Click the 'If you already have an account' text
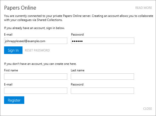The image size is (156, 116). (x=34, y=28)
